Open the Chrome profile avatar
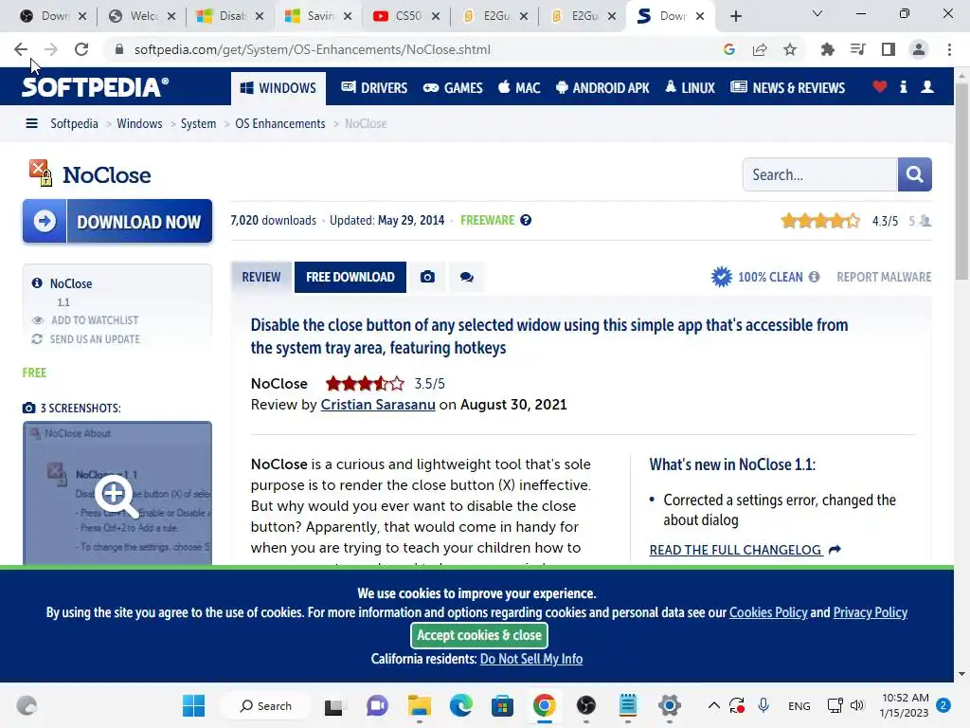 (919, 49)
